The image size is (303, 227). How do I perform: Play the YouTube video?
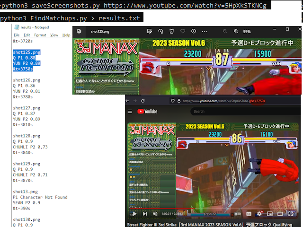point(134,214)
